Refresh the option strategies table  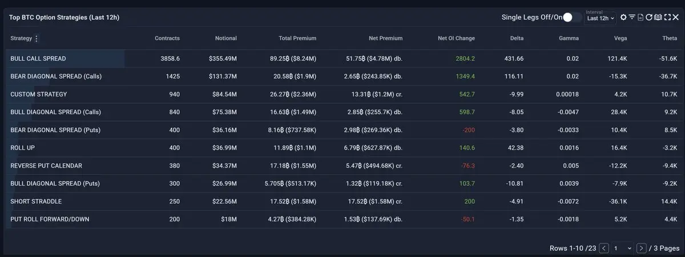click(x=649, y=17)
